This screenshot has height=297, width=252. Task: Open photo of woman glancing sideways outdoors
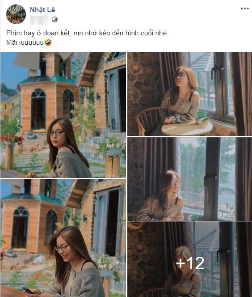click(63, 115)
